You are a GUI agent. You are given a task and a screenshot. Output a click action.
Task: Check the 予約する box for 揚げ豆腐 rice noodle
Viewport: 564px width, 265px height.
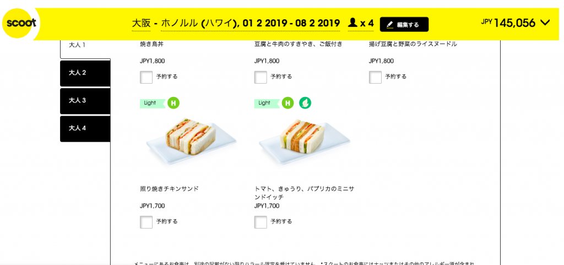(375, 77)
